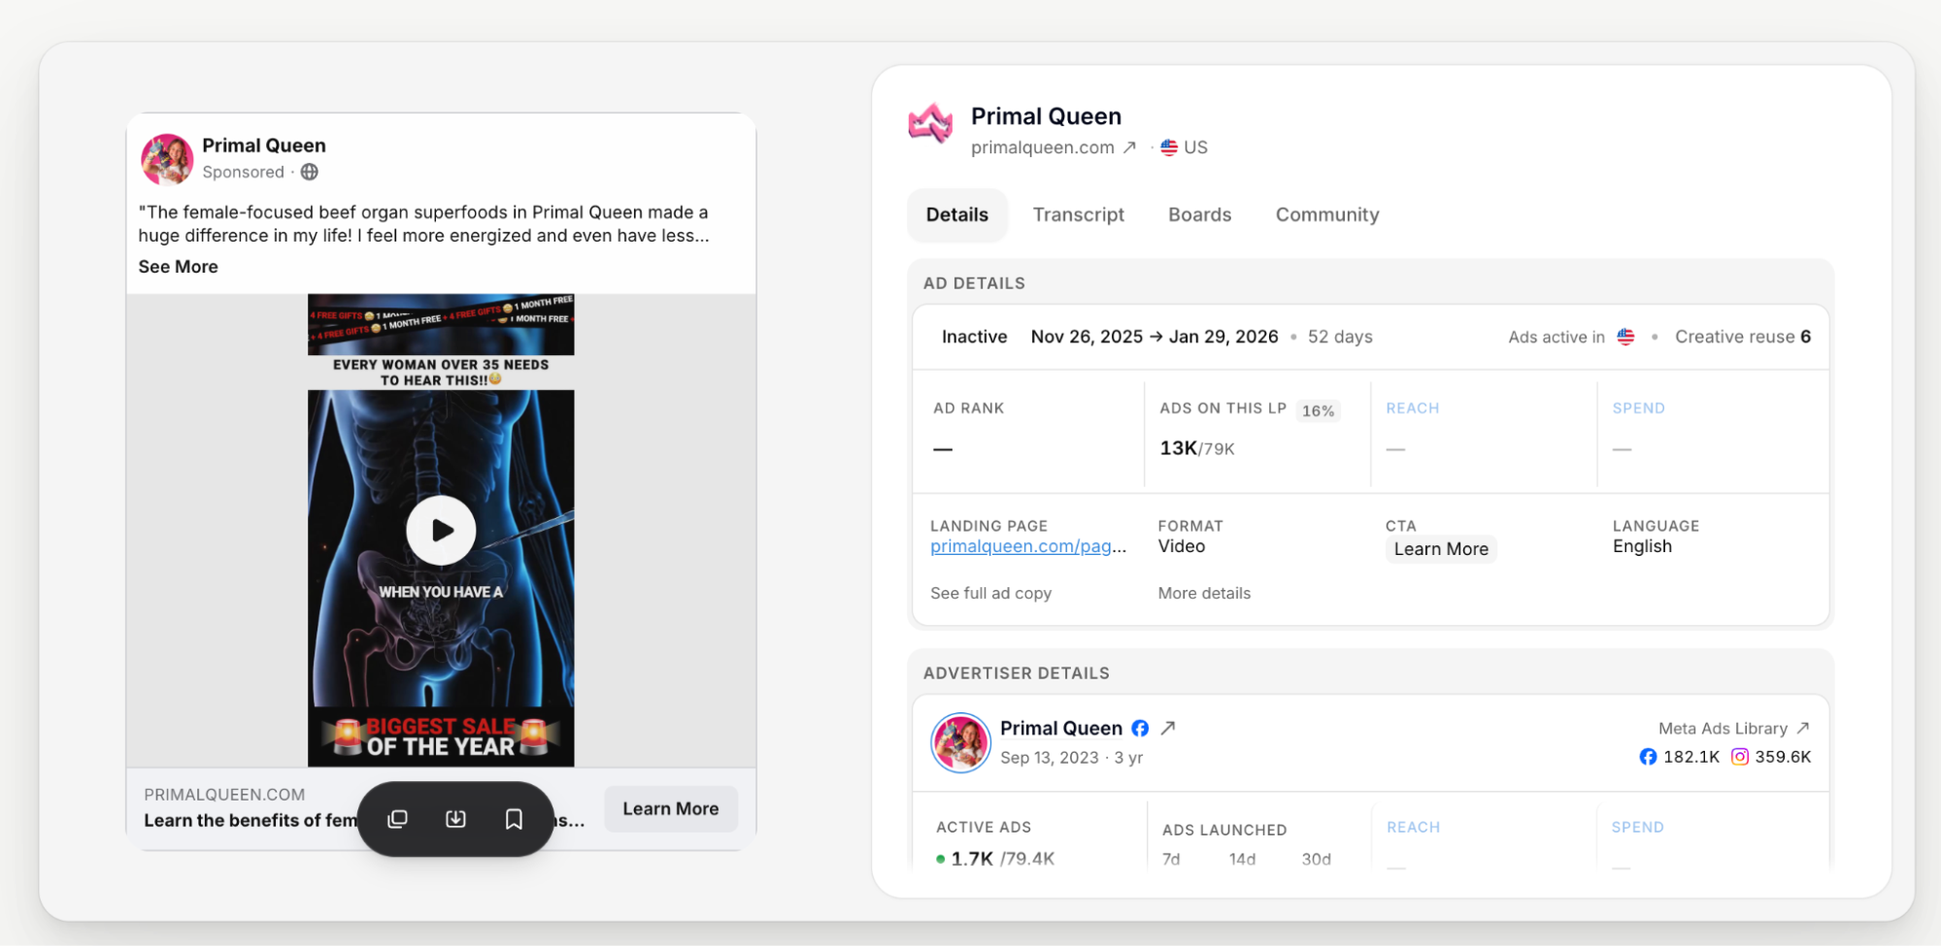Click the 52 days duration text
The height and width of the screenshot is (947, 1941).
1340,337
